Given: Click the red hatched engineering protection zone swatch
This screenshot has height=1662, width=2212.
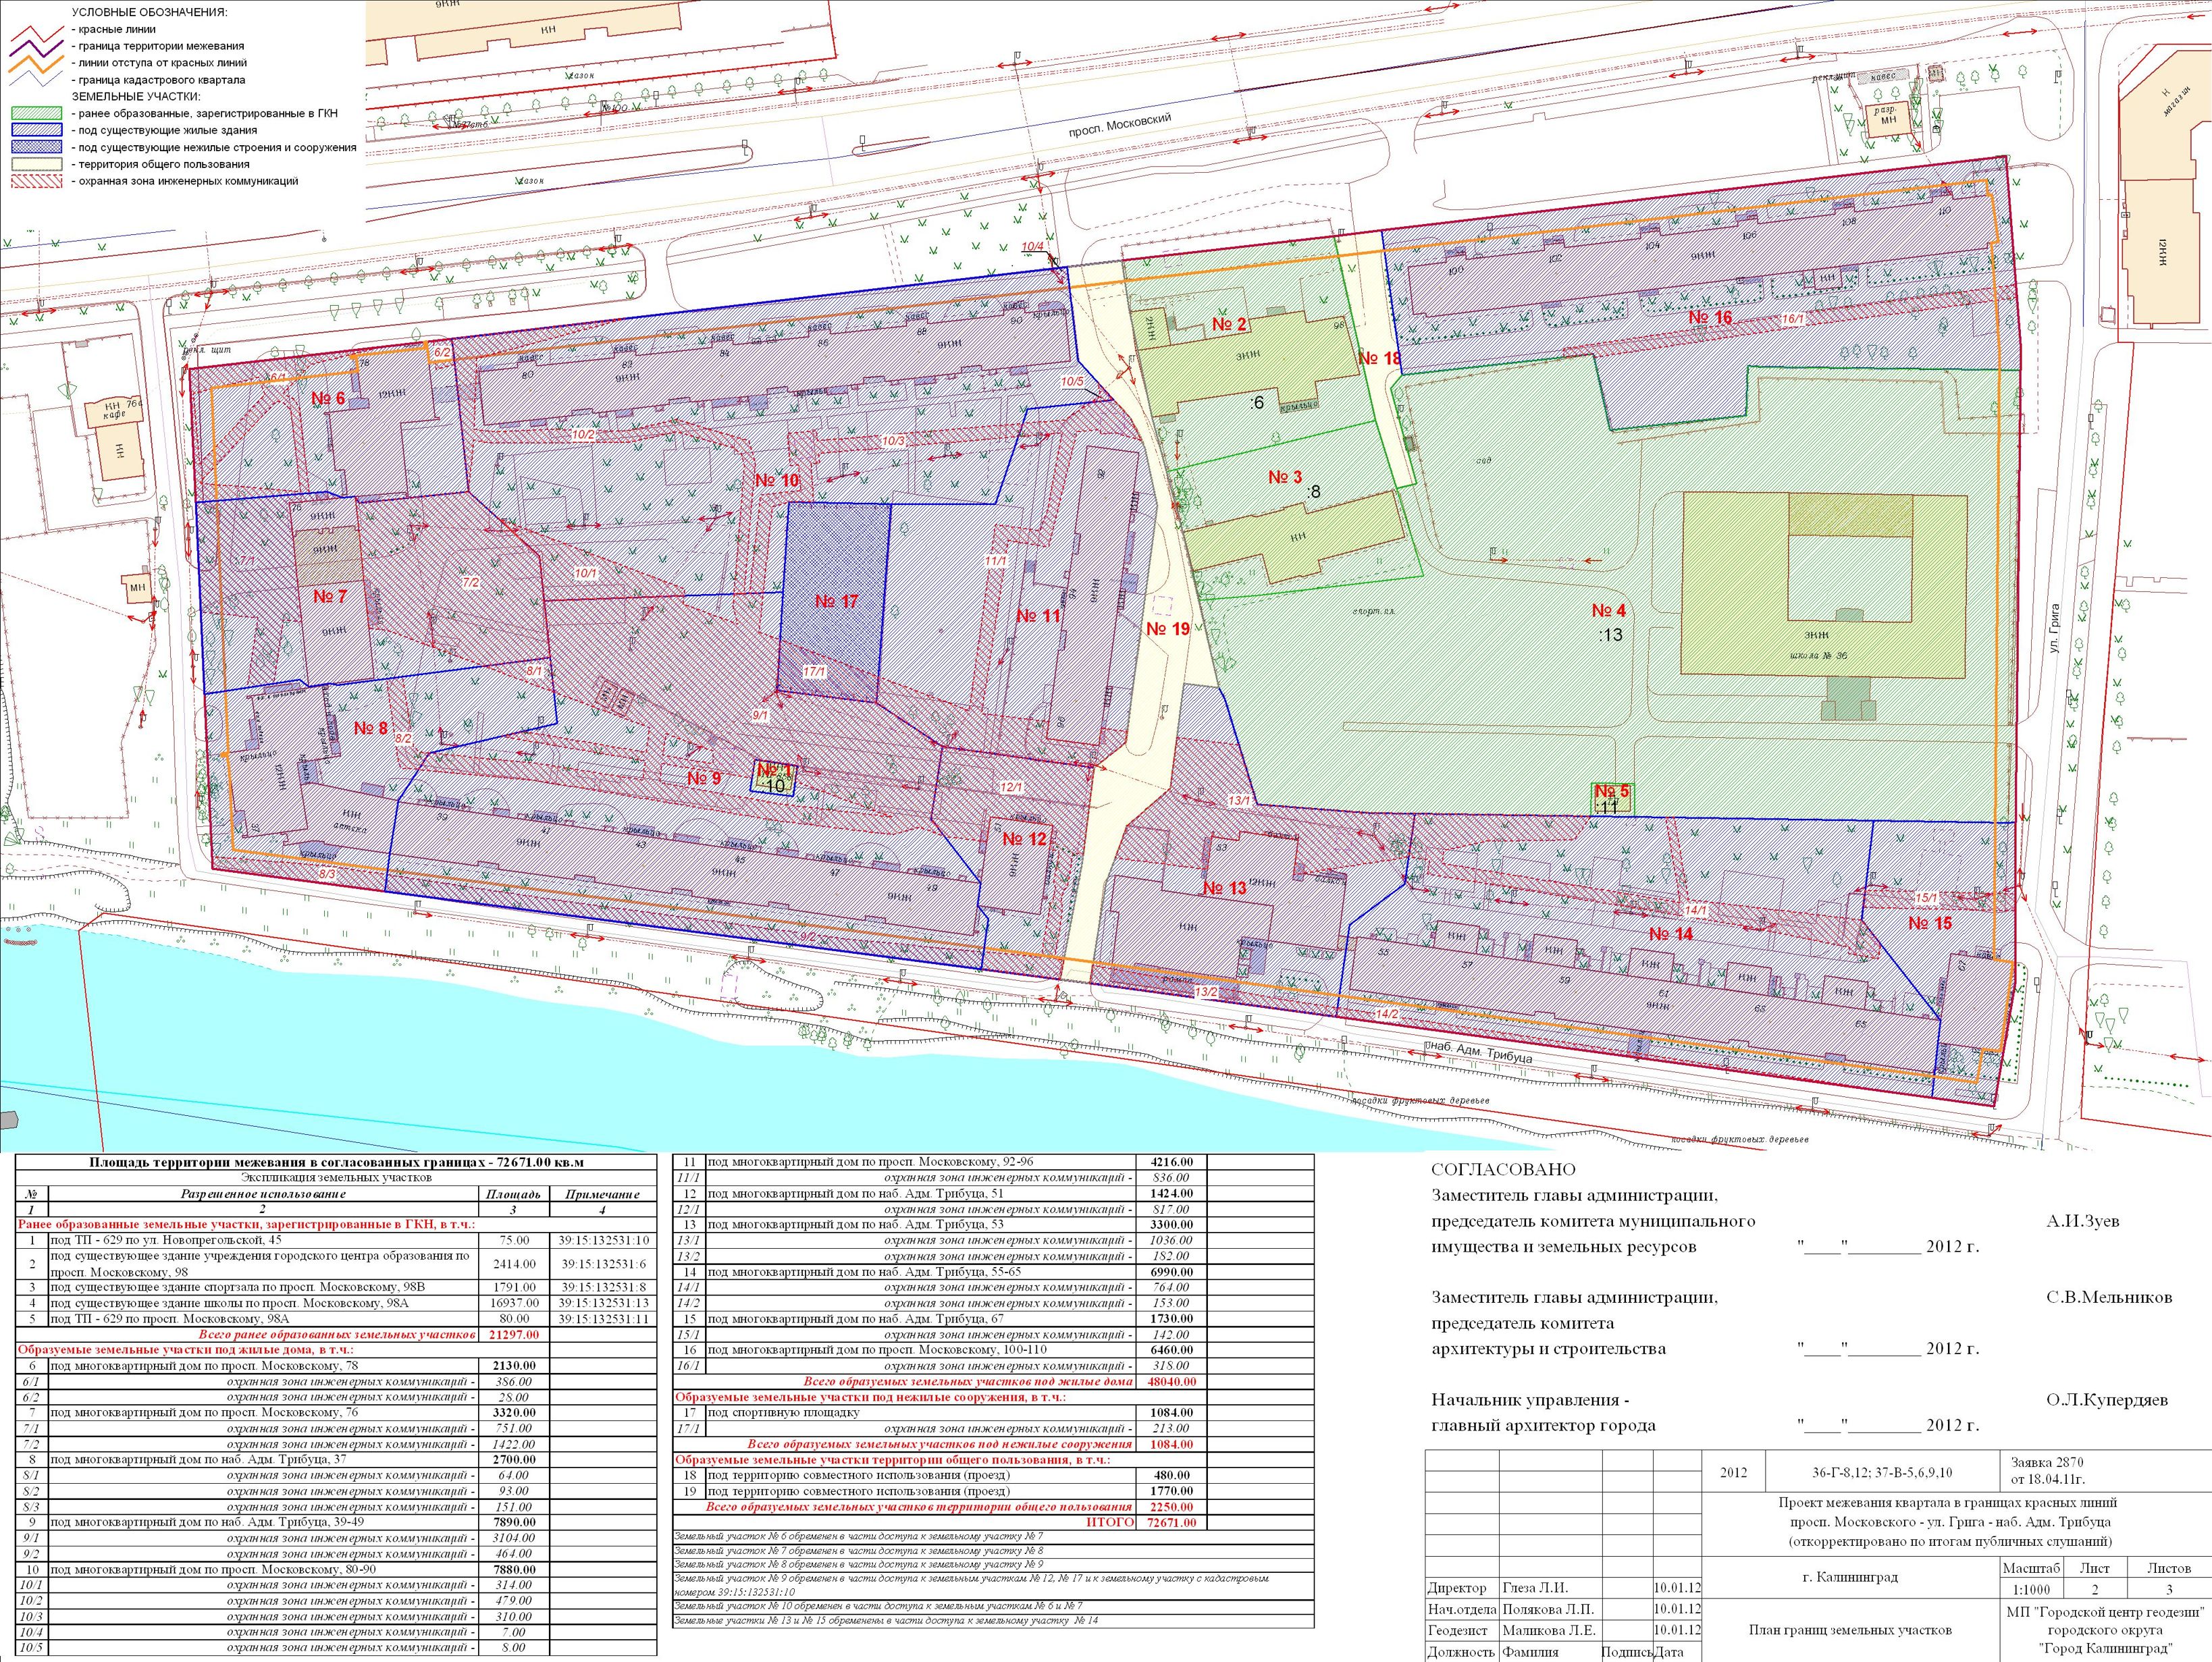Looking at the screenshot, I should click(38, 181).
